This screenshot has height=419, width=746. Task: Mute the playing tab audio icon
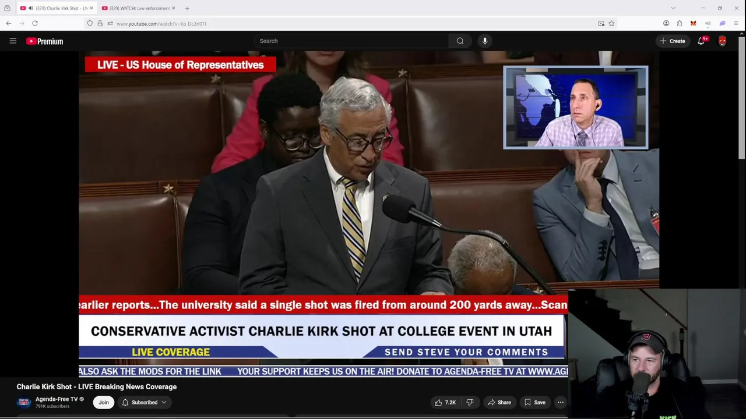31,8
